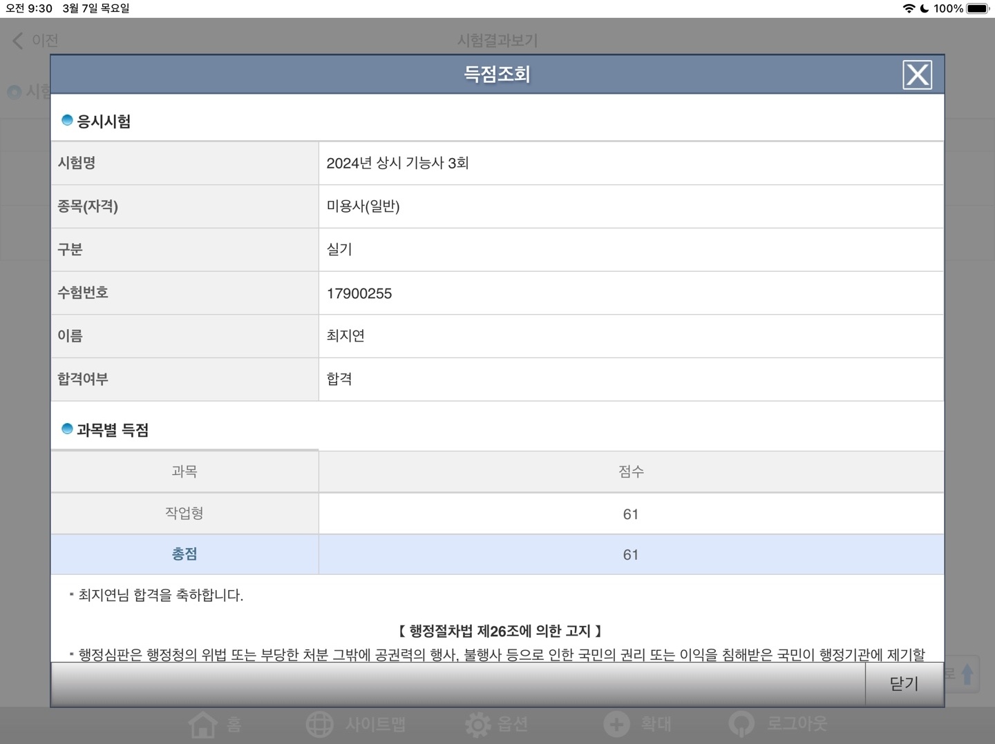Viewport: 995px width, 744px height.
Task: Select the 수험번호 value 17900255
Action: (359, 293)
